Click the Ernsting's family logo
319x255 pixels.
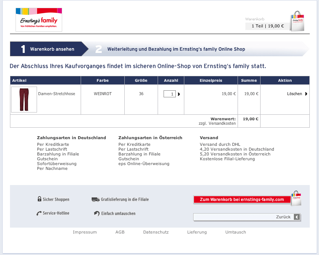point(39,20)
